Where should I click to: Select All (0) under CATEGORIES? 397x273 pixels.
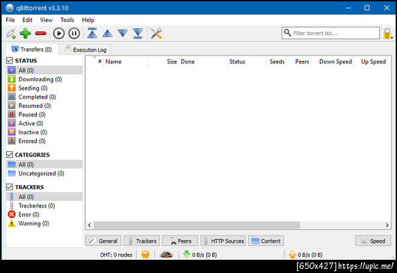point(44,165)
